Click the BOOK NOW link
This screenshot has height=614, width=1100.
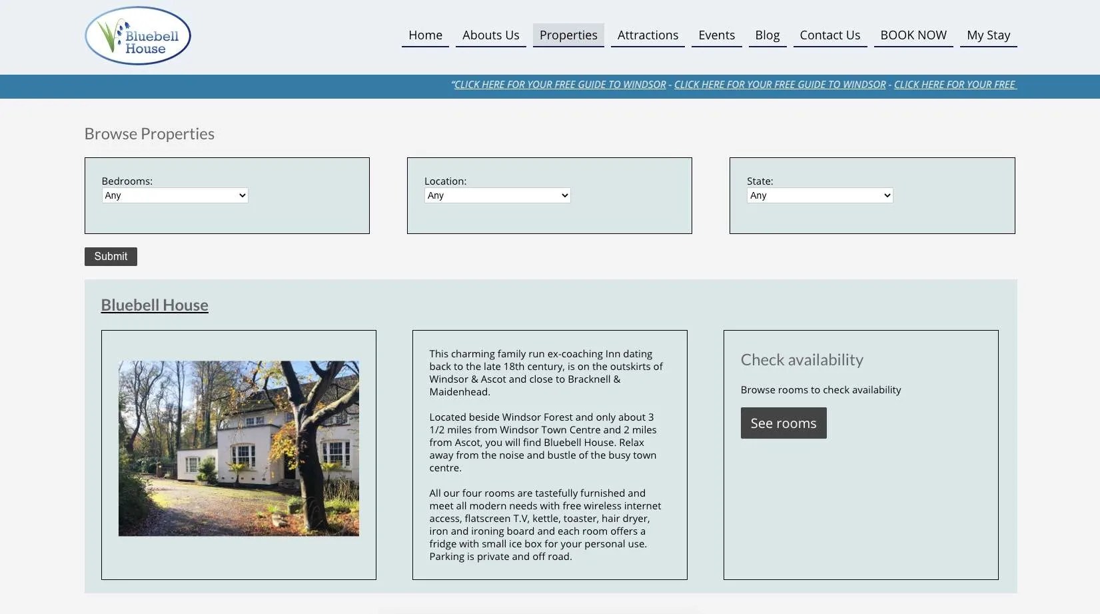tap(913, 35)
